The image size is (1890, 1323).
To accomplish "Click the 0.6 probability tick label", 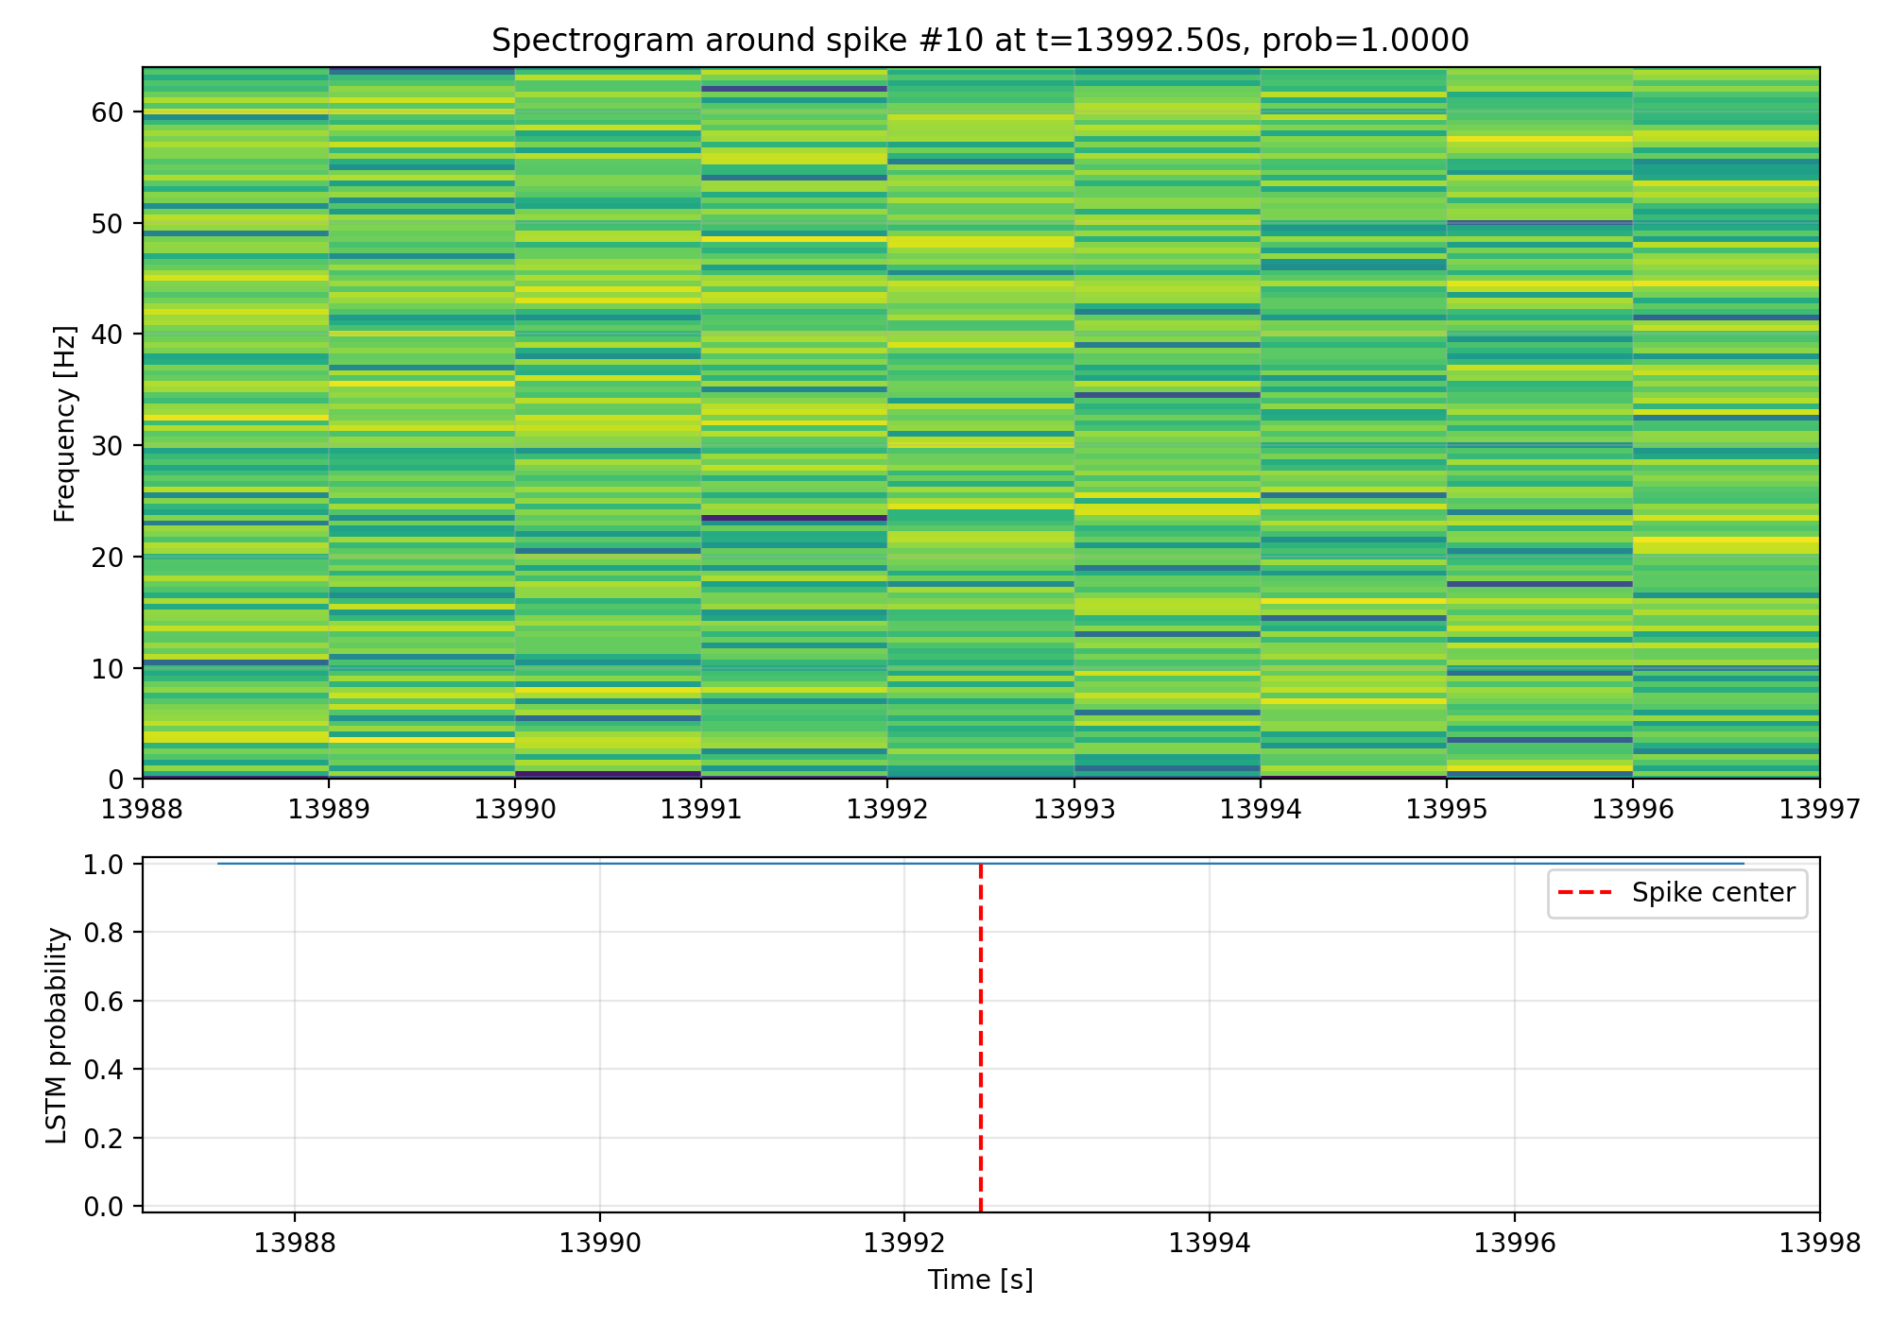I will (104, 1002).
